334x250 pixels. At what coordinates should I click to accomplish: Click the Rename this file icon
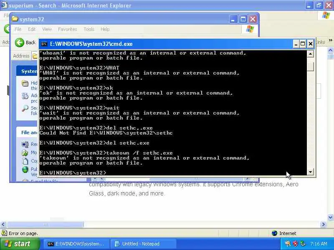(25, 145)
